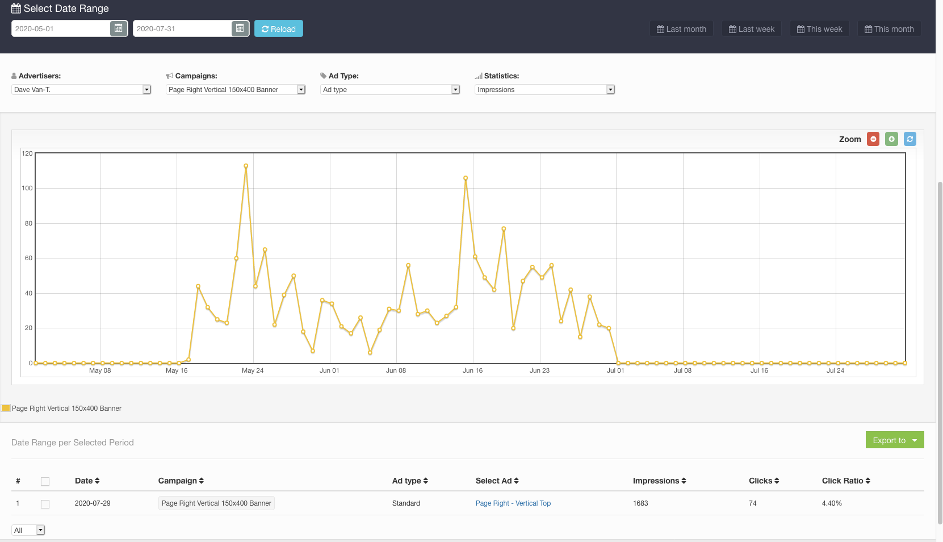Open the Campaigns dropdown
Screen dimensions: 943x542
[x=236, y=90]
